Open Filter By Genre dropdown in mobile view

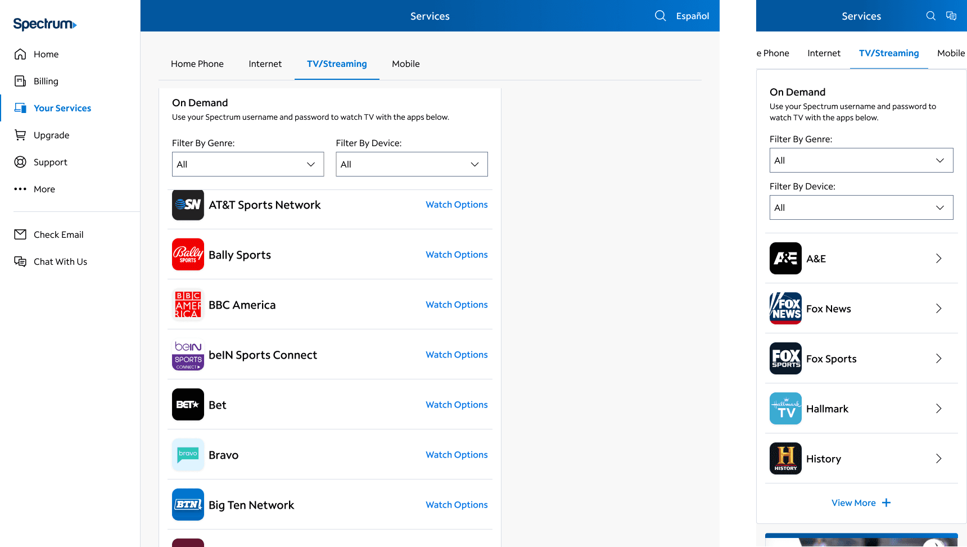(861, 160)
